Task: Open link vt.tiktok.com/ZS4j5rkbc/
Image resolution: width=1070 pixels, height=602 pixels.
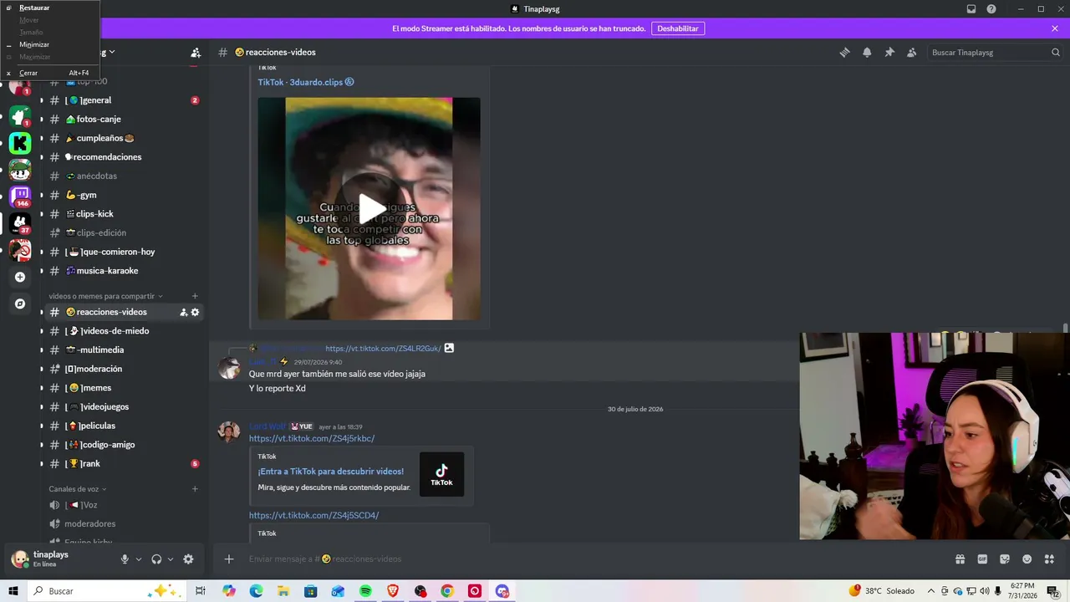Action: pyautogui.click(x=312, y=438)
